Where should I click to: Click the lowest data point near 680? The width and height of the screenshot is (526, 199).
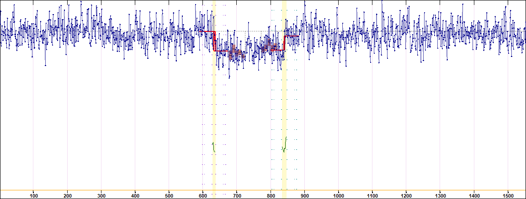(x=229, y=78)
